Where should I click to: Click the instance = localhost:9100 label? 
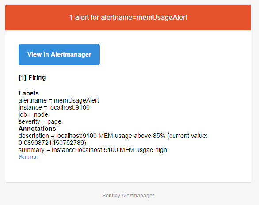(x=54, y=107)
